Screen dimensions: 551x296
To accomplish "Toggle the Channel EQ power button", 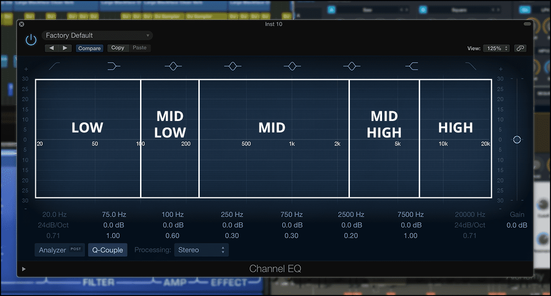I will click(x=31, y=39).
